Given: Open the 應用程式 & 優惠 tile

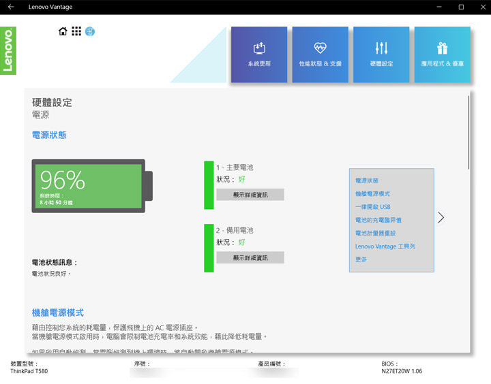Looking at the screenshot, I should pyautogui.click(x=443, y=54).
